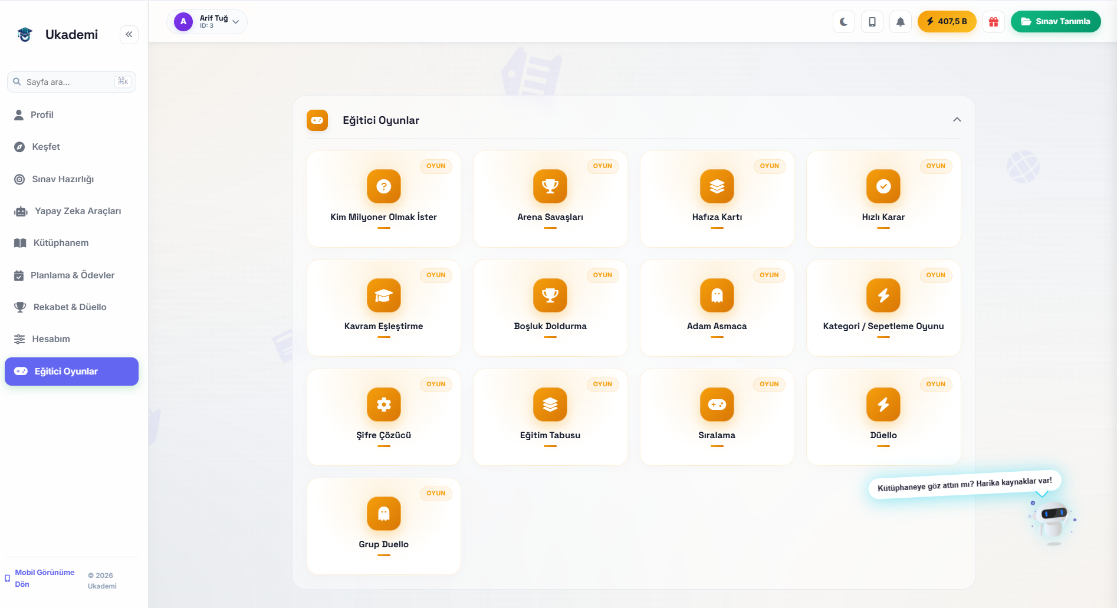Open the Şifre Çözücü gear icon
This screenshot has width=1117, height=608.
pos(384,405)
